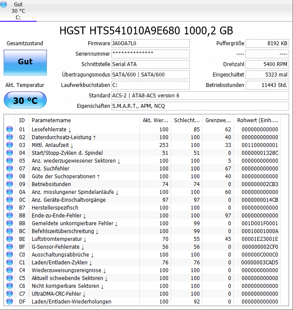Viewport: 293px width, 310px height.
Task: Click the Eigenschaften S.M.A.R.T., APM, NCQ field
Action: click(x=200, y=106)
